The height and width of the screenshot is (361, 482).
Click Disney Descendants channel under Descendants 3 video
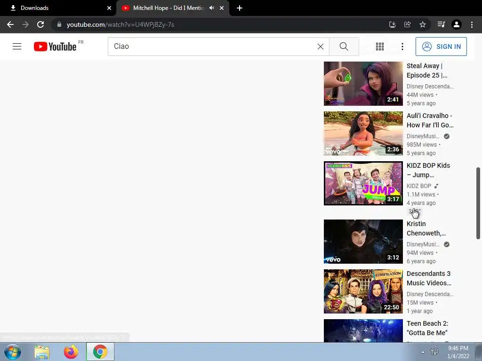[x=430, y=294]
